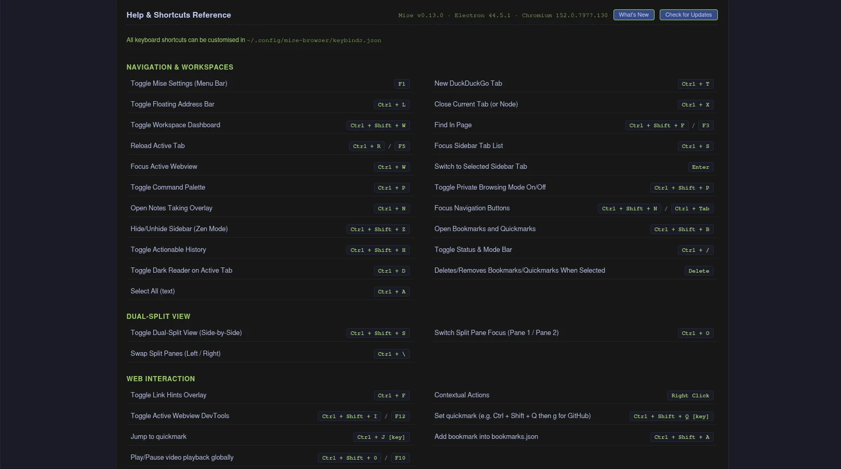Click the Ctrl + Shift + H badge
841x469 pixels.
(x=378, y=250)
